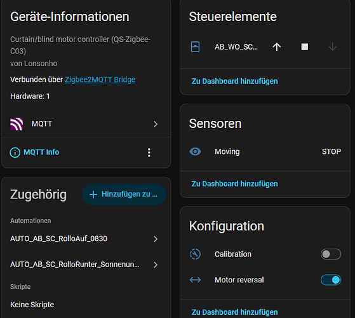The height and width of the screenshot is (318, 355).
Task: Select the Moving sensor row label
Action: (x=227, y=151)
